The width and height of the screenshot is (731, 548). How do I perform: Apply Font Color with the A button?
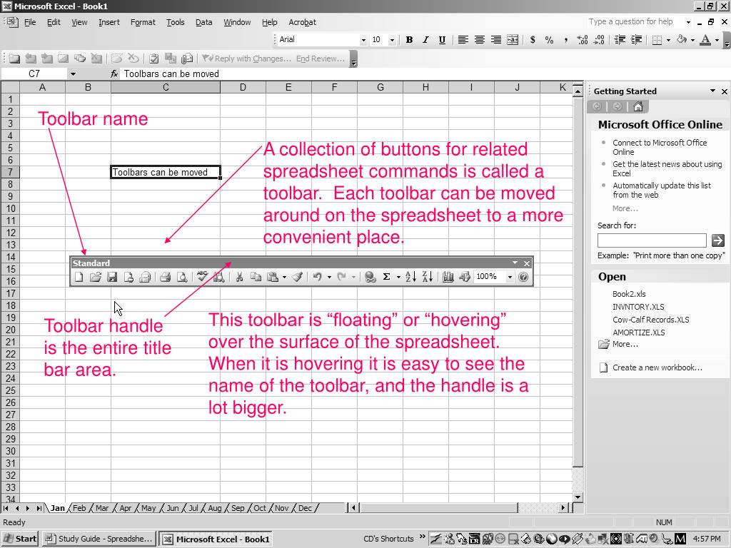pos(706,40)
